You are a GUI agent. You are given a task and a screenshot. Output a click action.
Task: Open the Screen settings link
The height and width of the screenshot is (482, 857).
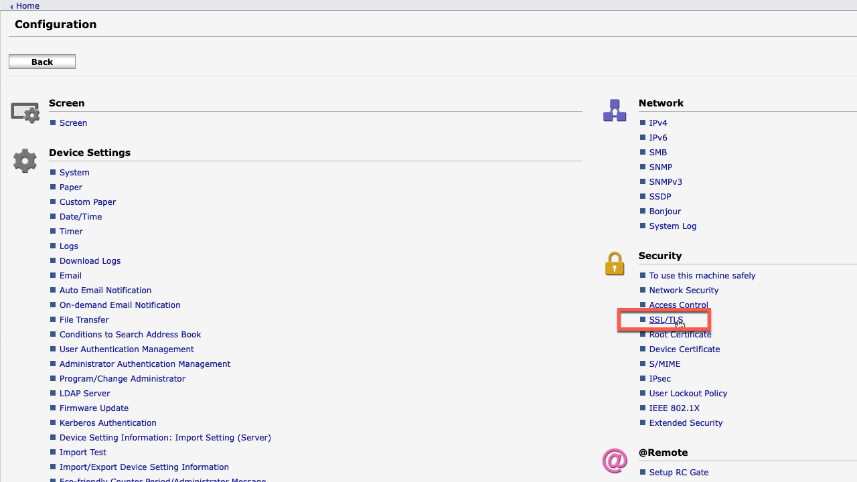tap(73, 123)
